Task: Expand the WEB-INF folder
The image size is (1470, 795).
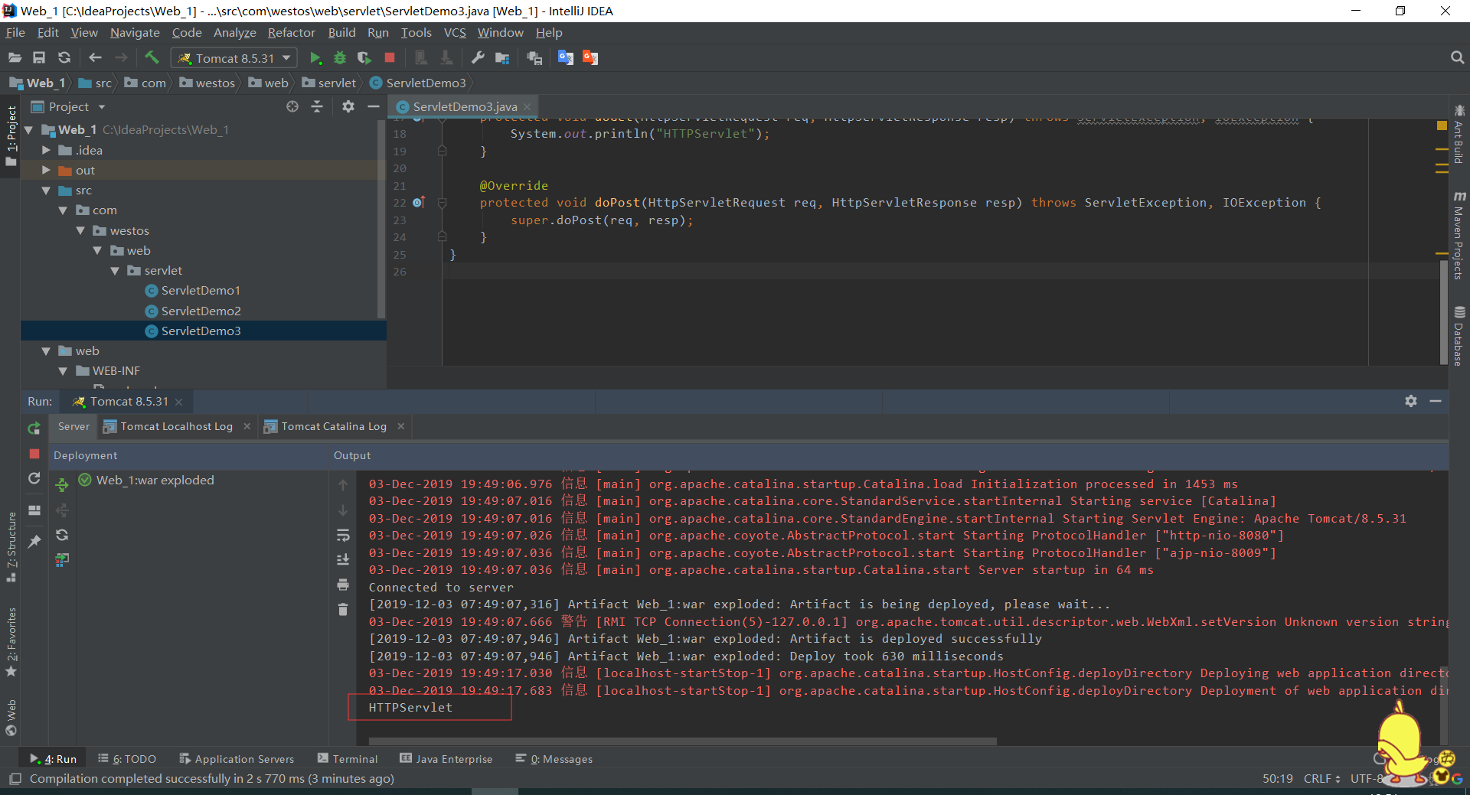Action: (64, 370)
